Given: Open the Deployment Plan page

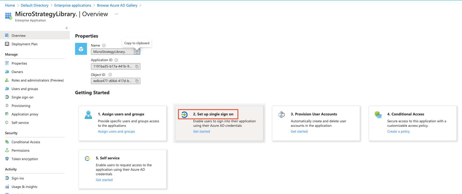Looking at the screenshot, I should pos(25,44).
